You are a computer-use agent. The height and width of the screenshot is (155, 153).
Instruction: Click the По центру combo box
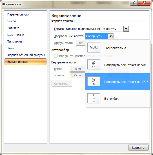pyautogui.click(x=115, y=29)
